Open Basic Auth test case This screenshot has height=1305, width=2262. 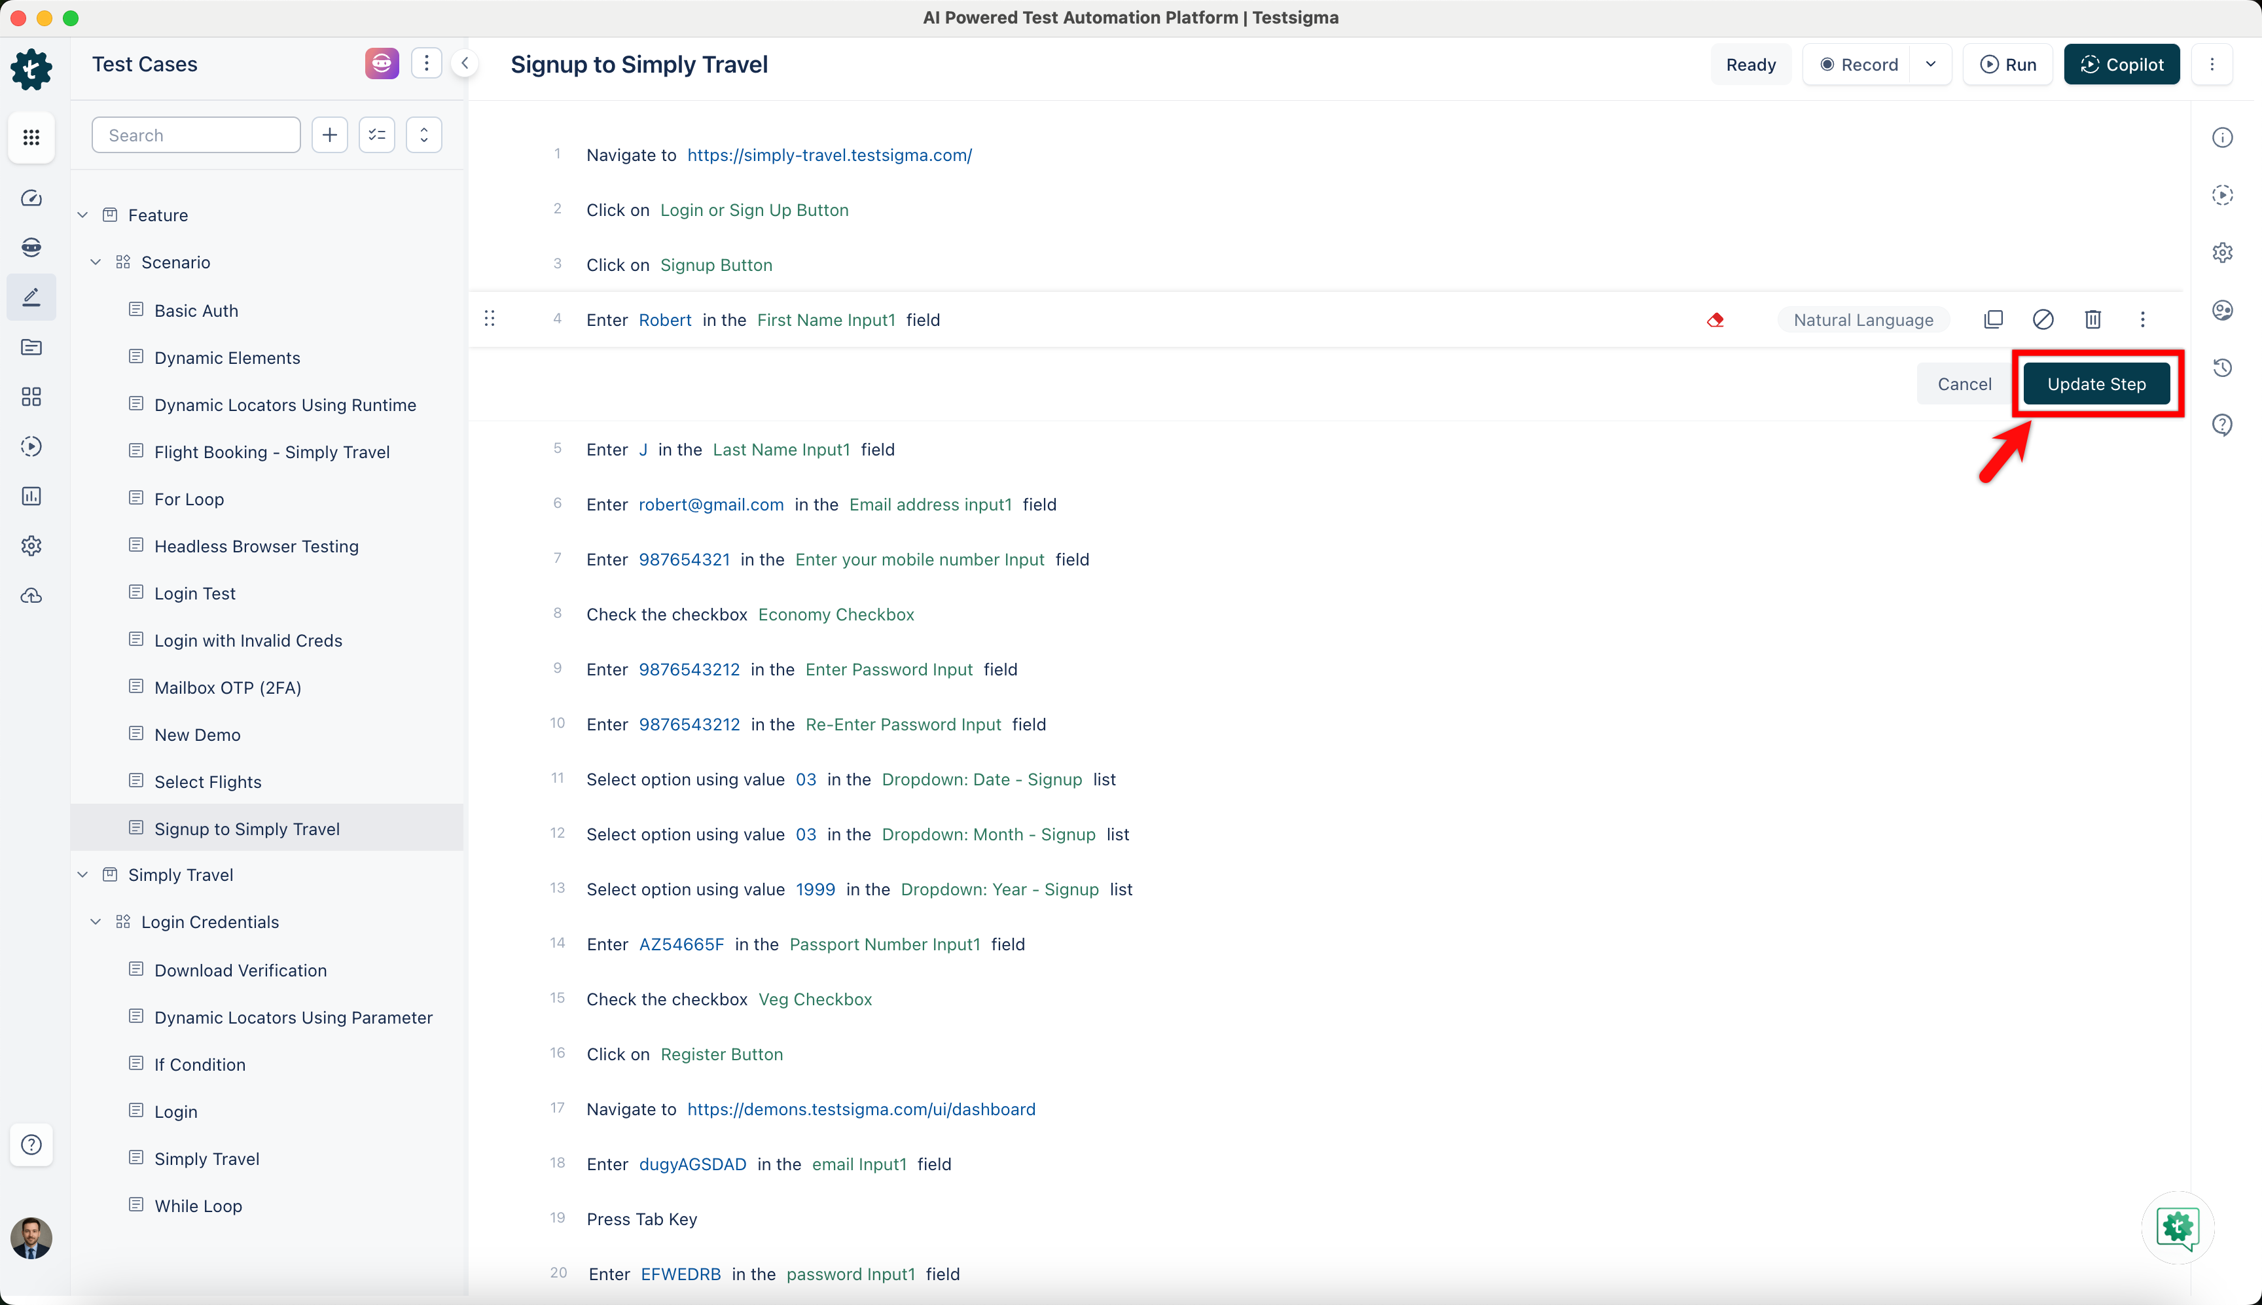pyautogui.click(x=196, y=310)
